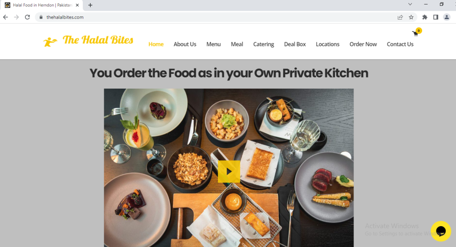Bookmark this page with the star icon

411,17
